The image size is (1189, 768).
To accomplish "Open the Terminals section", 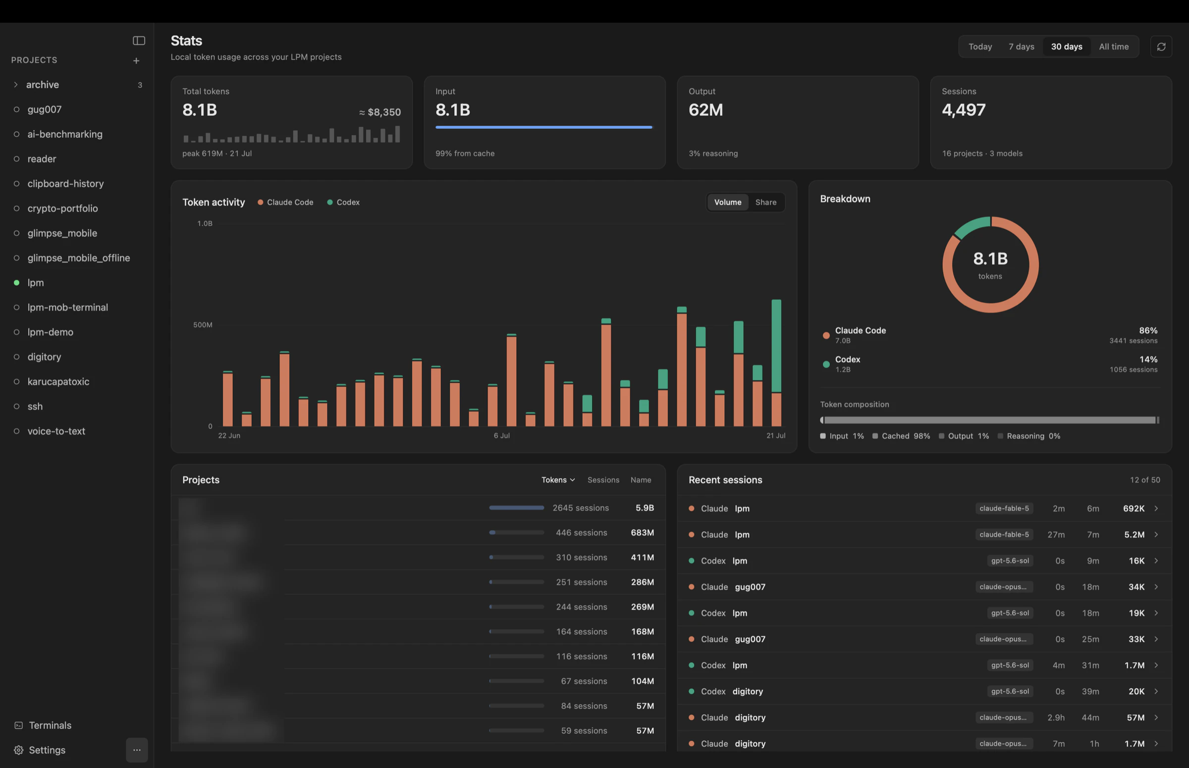I will pyautogui.click(x=50, y=725).
